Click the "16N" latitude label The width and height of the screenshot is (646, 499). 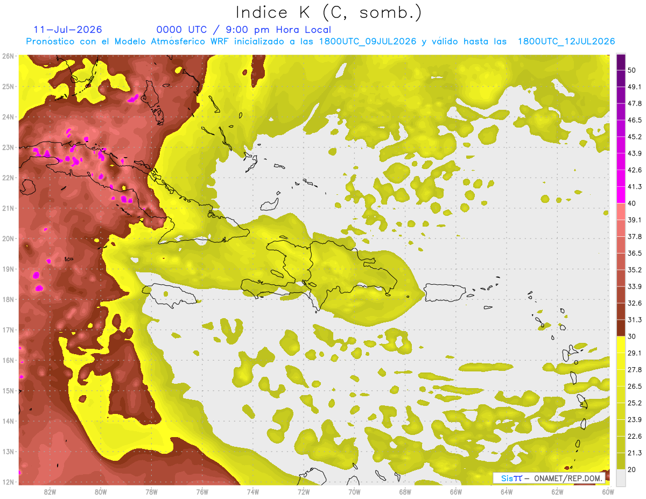pos(8,360)
